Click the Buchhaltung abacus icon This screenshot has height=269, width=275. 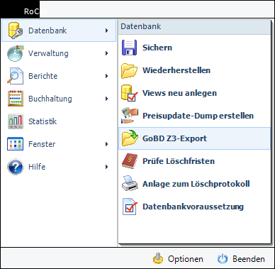click(16, 99)
